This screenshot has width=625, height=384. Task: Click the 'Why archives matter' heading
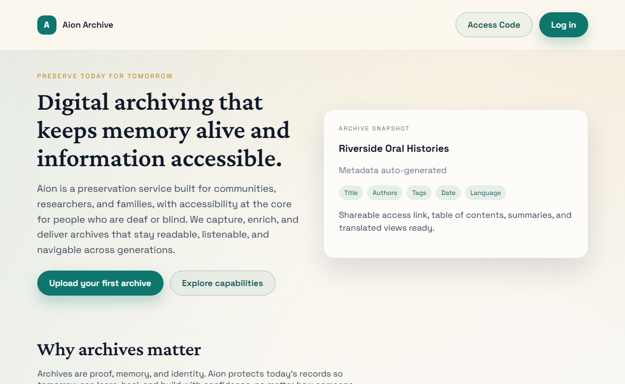(119, 350)
